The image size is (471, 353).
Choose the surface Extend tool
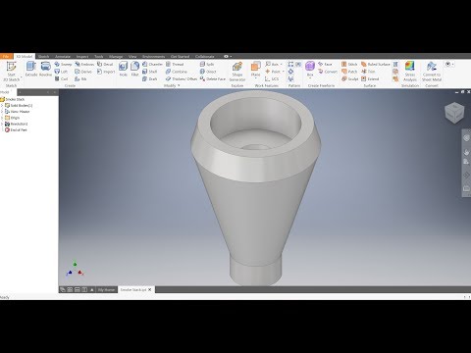[370, 78]
